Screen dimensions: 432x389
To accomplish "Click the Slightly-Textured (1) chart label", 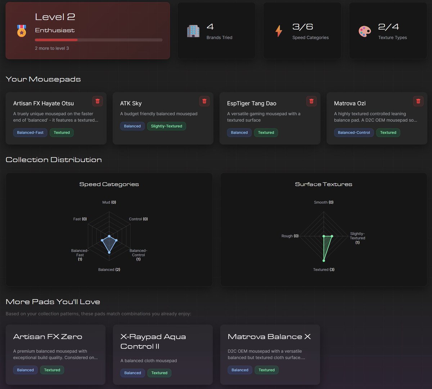I will (357, 238).
